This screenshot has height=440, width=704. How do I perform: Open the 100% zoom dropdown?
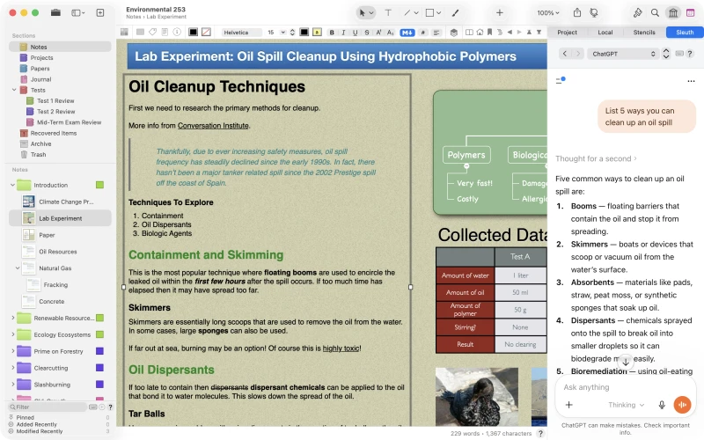tap(548, 12)
